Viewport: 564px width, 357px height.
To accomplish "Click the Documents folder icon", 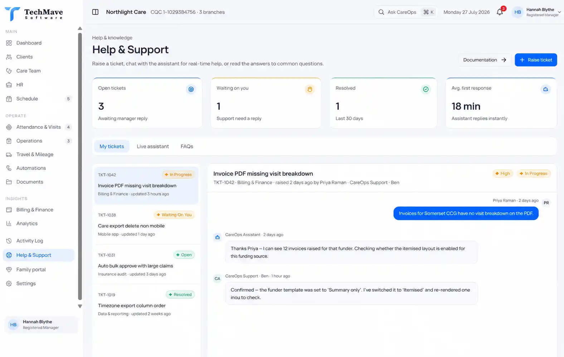I will [x=9, y=182].
